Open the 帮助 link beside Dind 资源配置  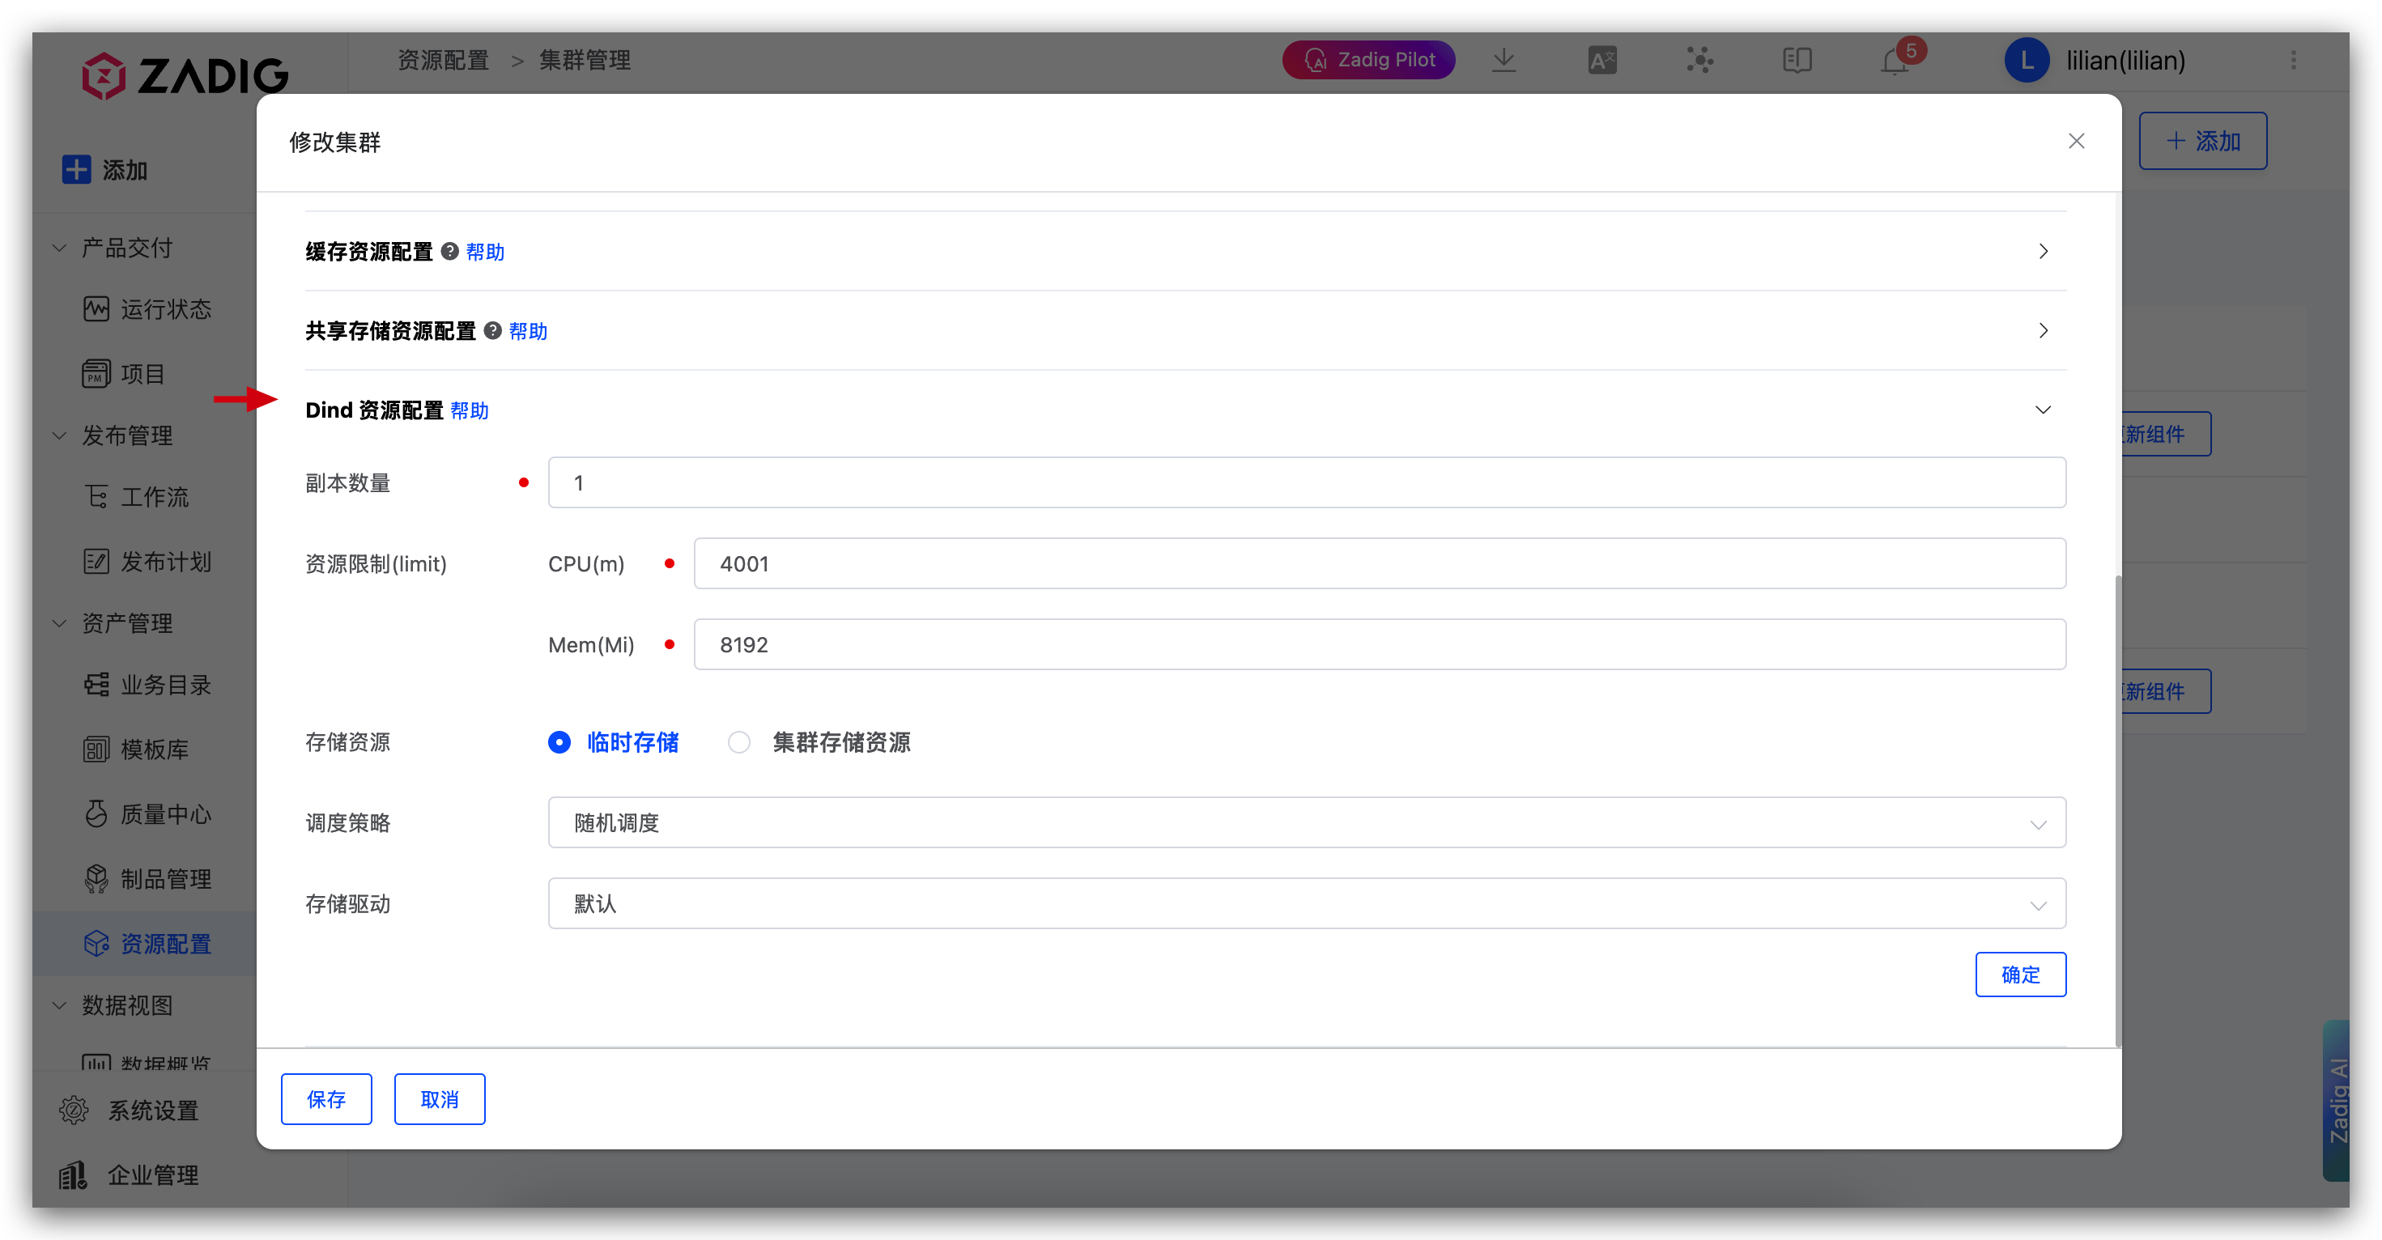pyautogui.click(x=470, y=410)
